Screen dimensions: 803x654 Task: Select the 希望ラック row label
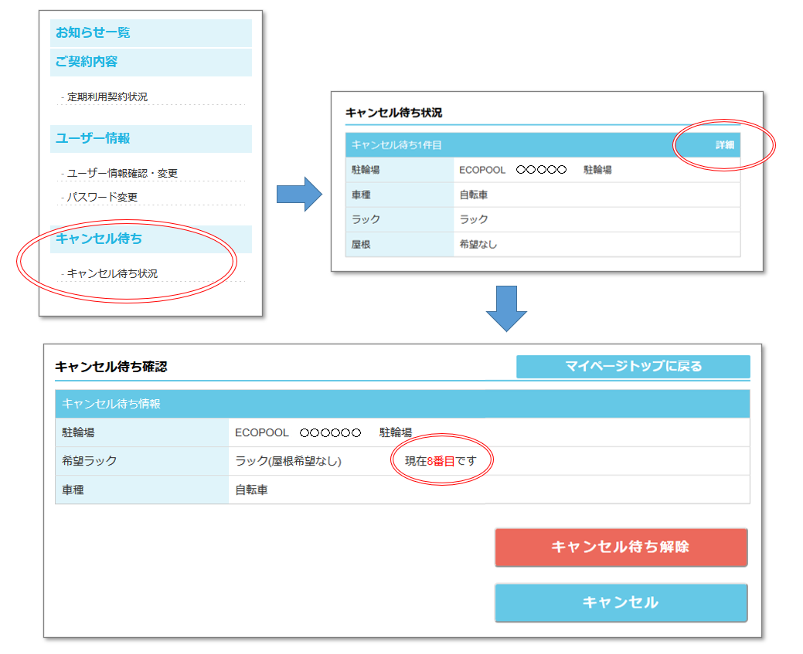[90, 461]
